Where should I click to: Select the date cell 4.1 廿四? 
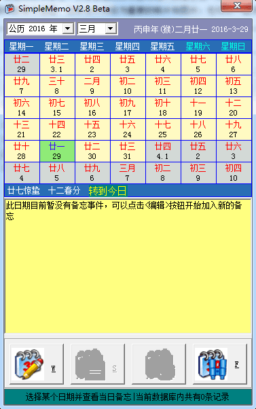(163, 152)
